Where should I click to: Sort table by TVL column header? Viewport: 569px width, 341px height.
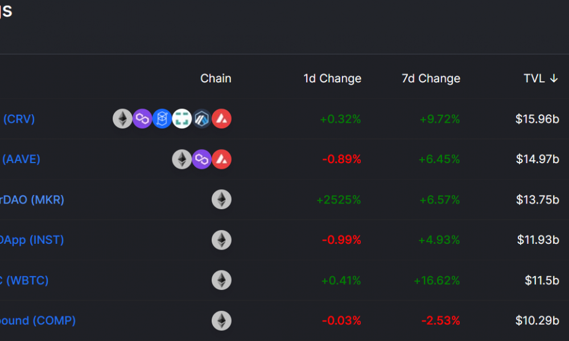(541, 78)
